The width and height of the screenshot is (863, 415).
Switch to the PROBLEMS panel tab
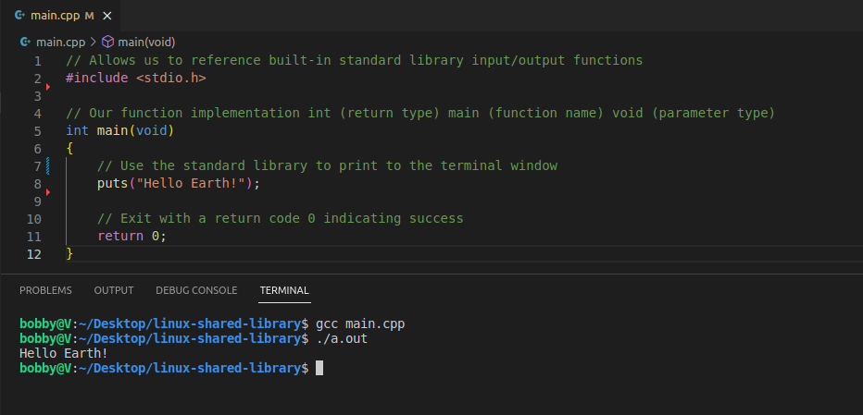(x=45, y=290)
